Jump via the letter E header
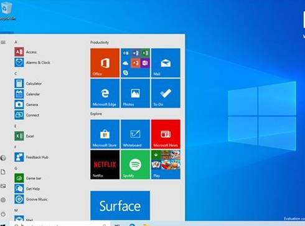 (16, 126)
